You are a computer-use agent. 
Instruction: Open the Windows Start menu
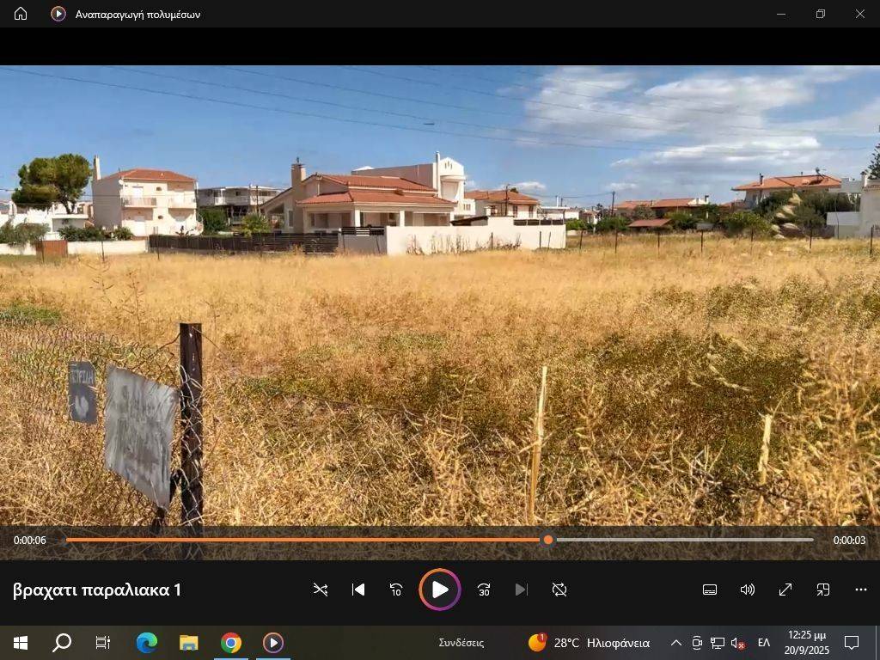pos(21,643)
